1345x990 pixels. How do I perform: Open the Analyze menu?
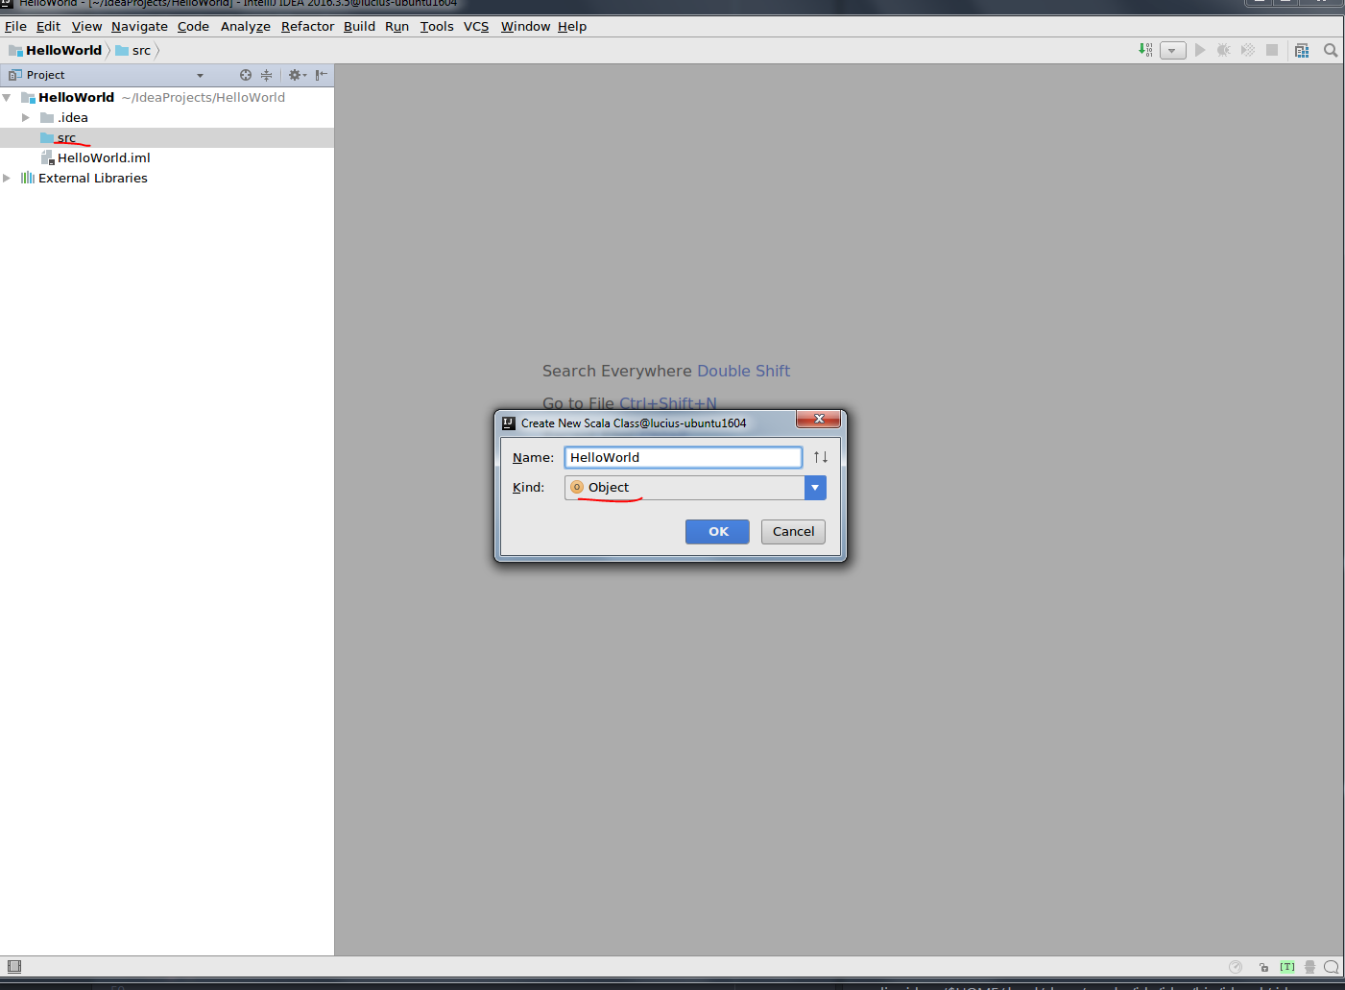[246, 27]
